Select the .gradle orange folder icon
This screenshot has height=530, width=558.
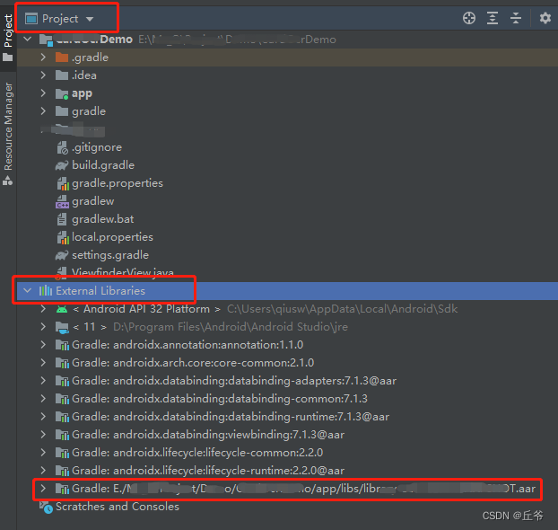[x=62, y=57]
